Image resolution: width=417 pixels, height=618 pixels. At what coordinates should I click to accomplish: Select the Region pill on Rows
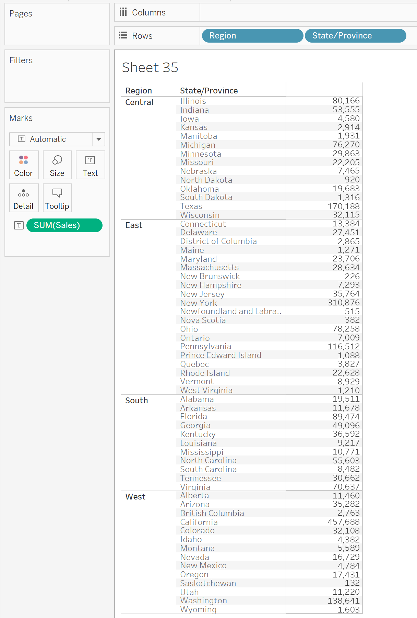click(253, 36)
